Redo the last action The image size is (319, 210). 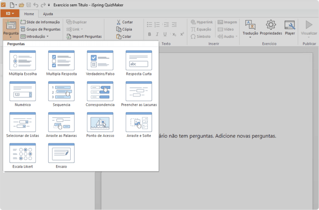pos(43,5)
